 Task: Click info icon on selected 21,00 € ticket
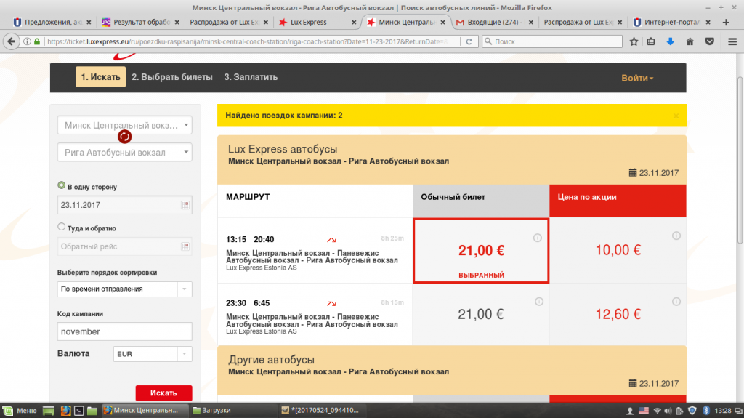tap(537, 238)
